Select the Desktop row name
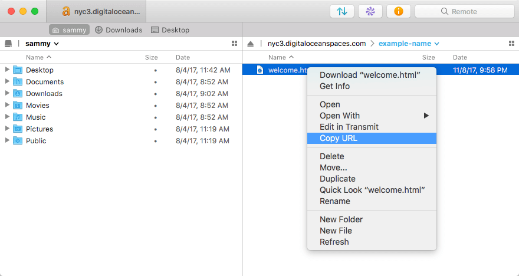Viewport: 519px width, 276px height. click(40, 70)
